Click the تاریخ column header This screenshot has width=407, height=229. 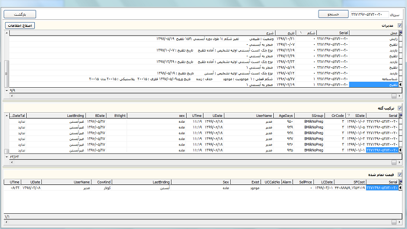(285, 33)
